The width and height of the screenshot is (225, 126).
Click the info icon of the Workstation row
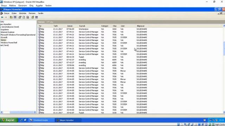[x=39, y=29]
